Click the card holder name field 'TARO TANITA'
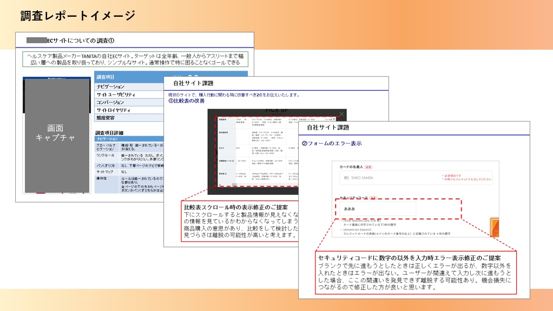Image resolution: width=553 pixels, height=311 pixels. [x=416, y=178]
